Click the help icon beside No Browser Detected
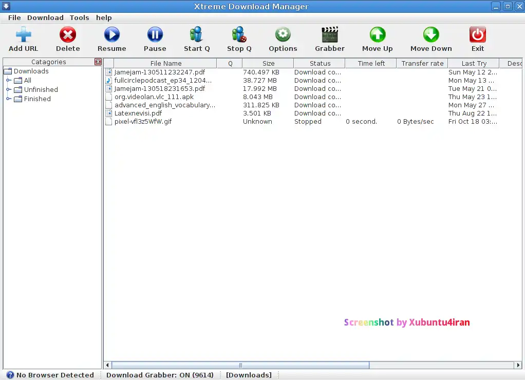This screenshot has width=525, height=380. 10,375
